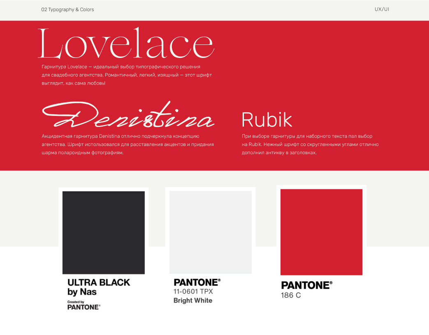Select the ULTRA BLACK color card
The height and width of the screenshot is (335, 429).
[103, 253]
